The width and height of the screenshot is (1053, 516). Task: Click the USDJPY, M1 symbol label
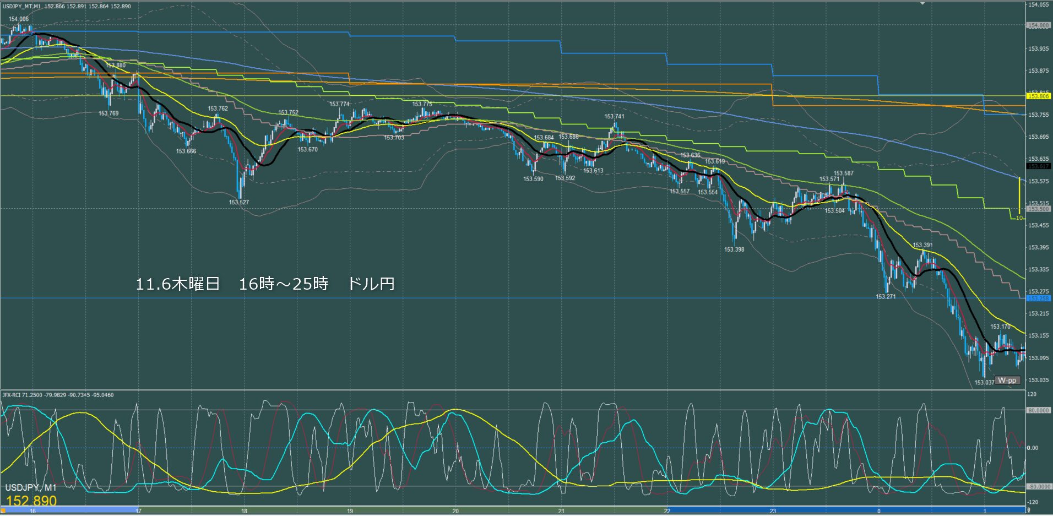point(31,488)
